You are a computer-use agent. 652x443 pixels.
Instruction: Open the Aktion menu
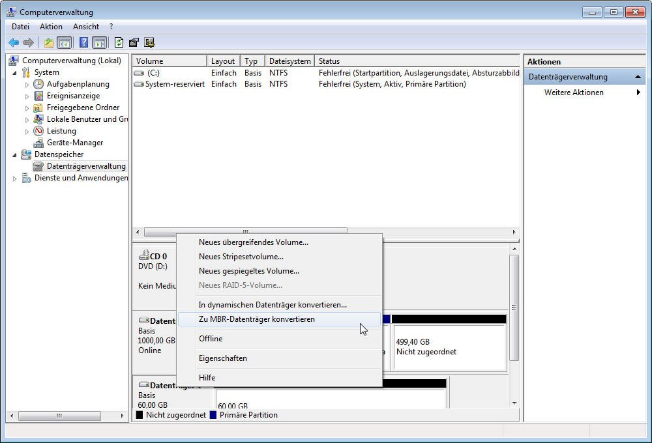(51, 27)
